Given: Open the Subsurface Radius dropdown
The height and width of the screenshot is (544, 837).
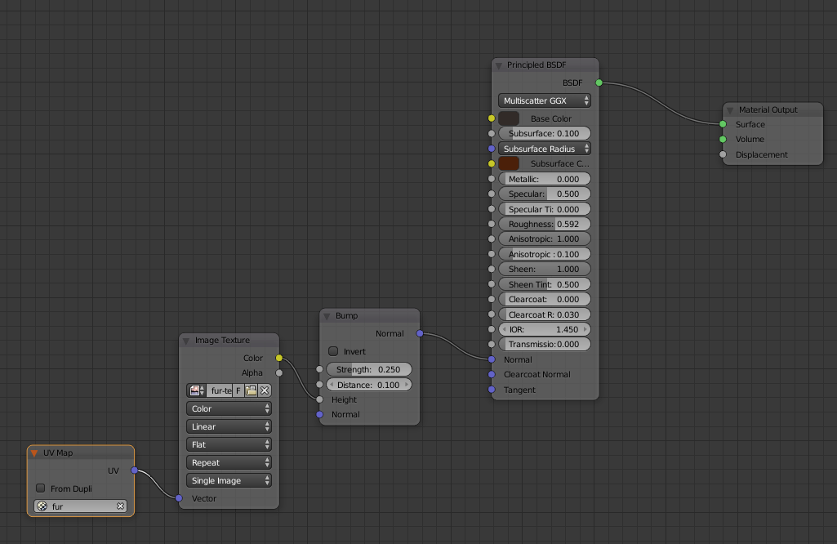Looking at the screenshot, I should [x=545, y=149].
